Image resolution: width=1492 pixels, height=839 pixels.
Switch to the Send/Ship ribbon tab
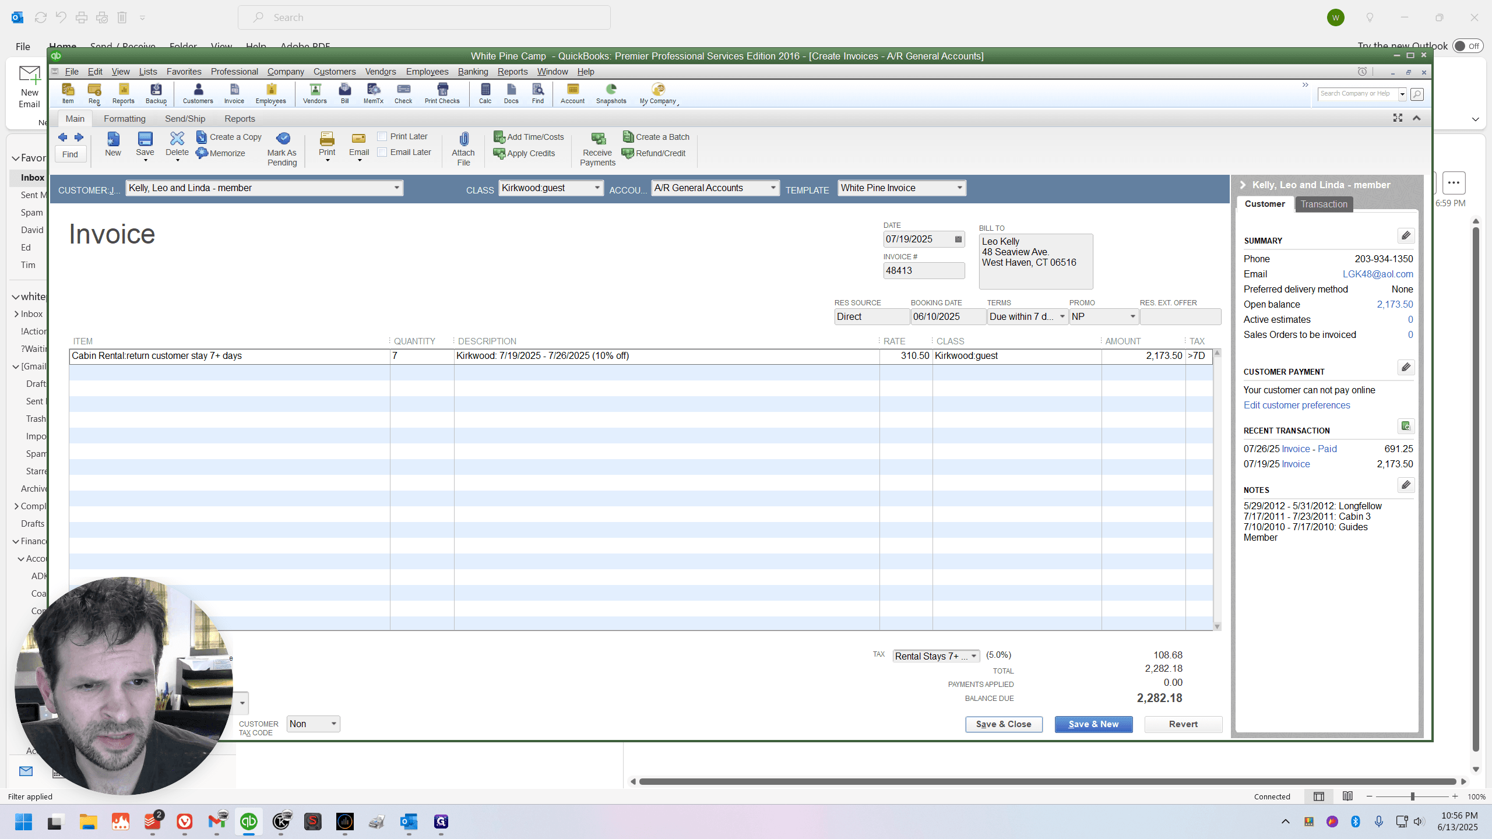pyautogui.click(x=185, y=118)
